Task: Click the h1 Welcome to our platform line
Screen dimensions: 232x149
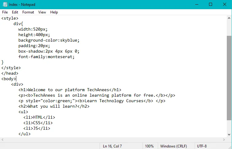Action: tap(70, 90)
